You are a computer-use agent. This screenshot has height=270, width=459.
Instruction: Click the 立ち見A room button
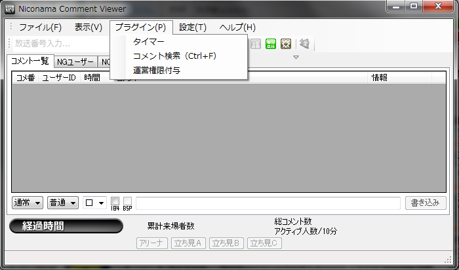pos(189,243)
